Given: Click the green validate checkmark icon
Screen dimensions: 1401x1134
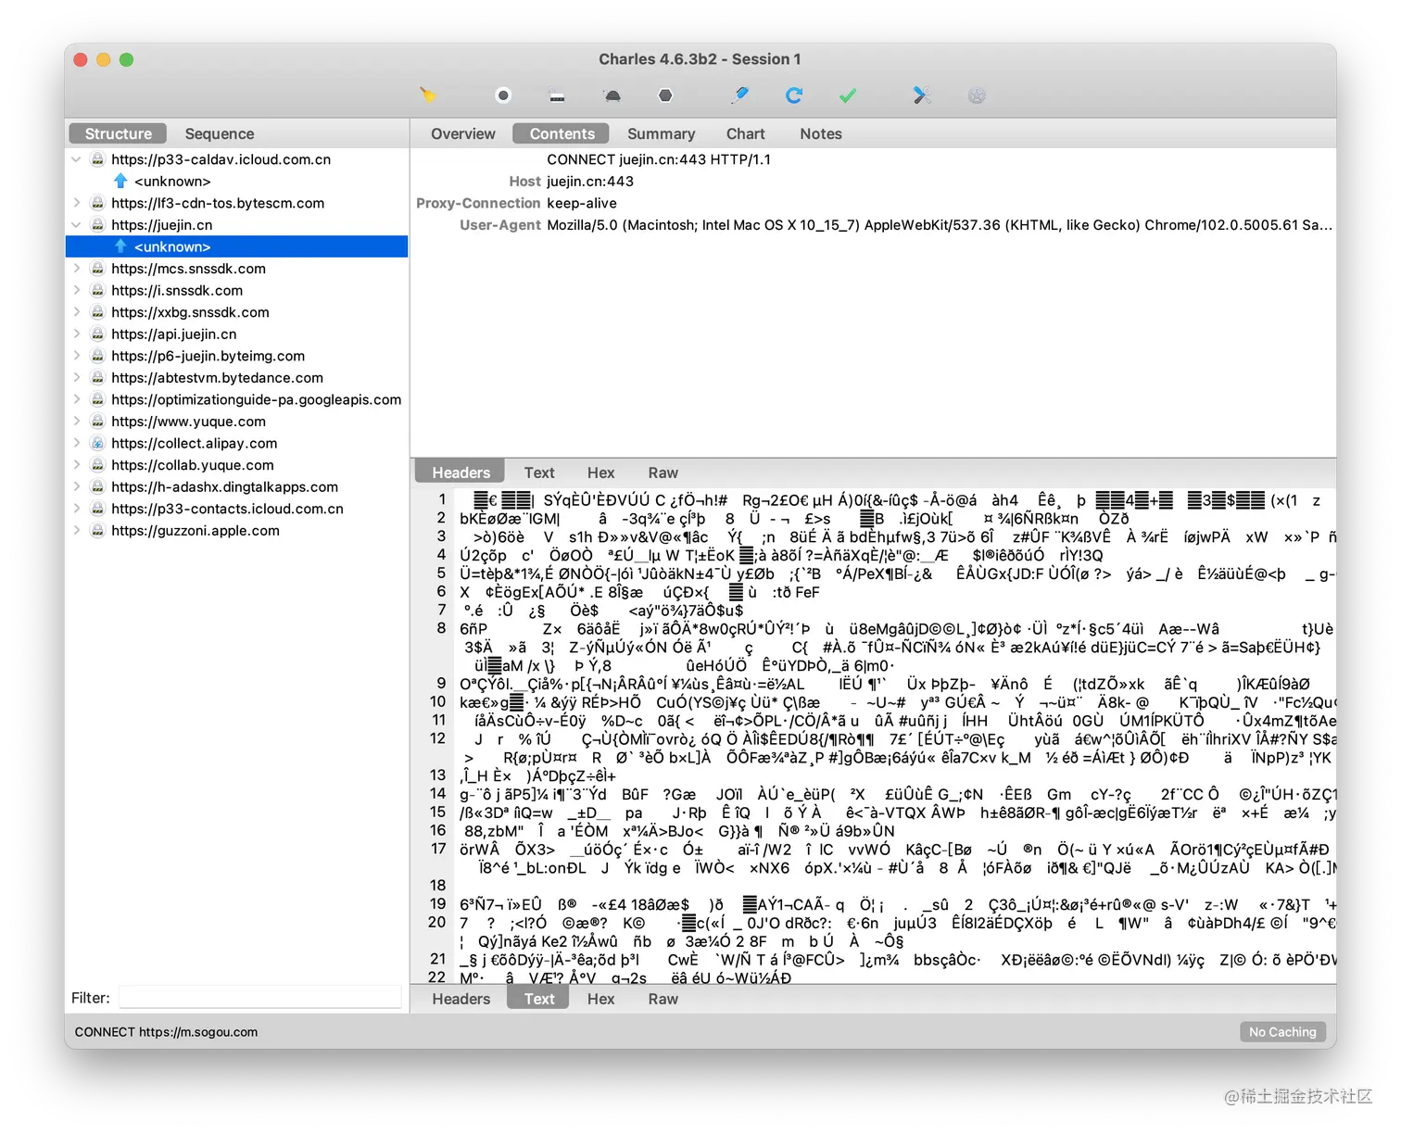Looking at the screenshot, I should (848, 95).
